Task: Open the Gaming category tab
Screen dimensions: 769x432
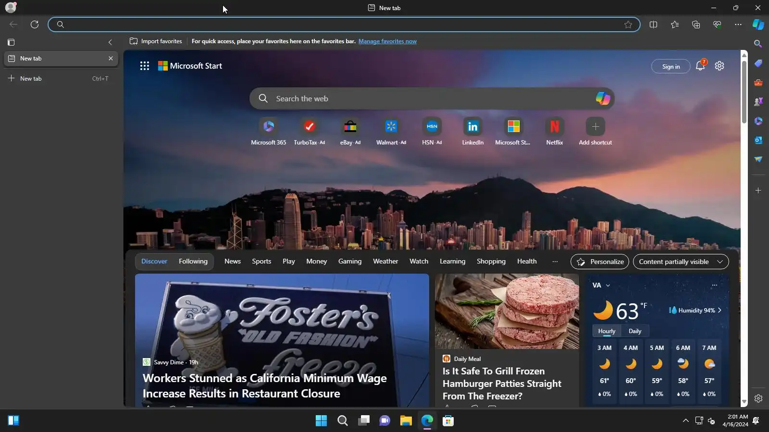Action: (x=350, y=262)
